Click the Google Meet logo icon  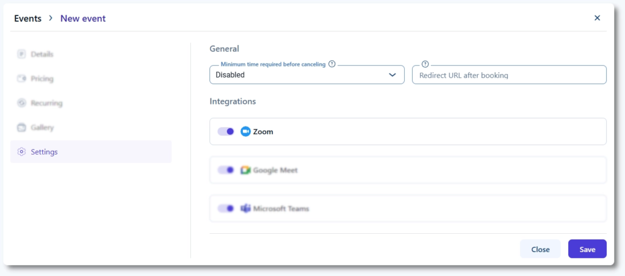(x=245, y=170)
